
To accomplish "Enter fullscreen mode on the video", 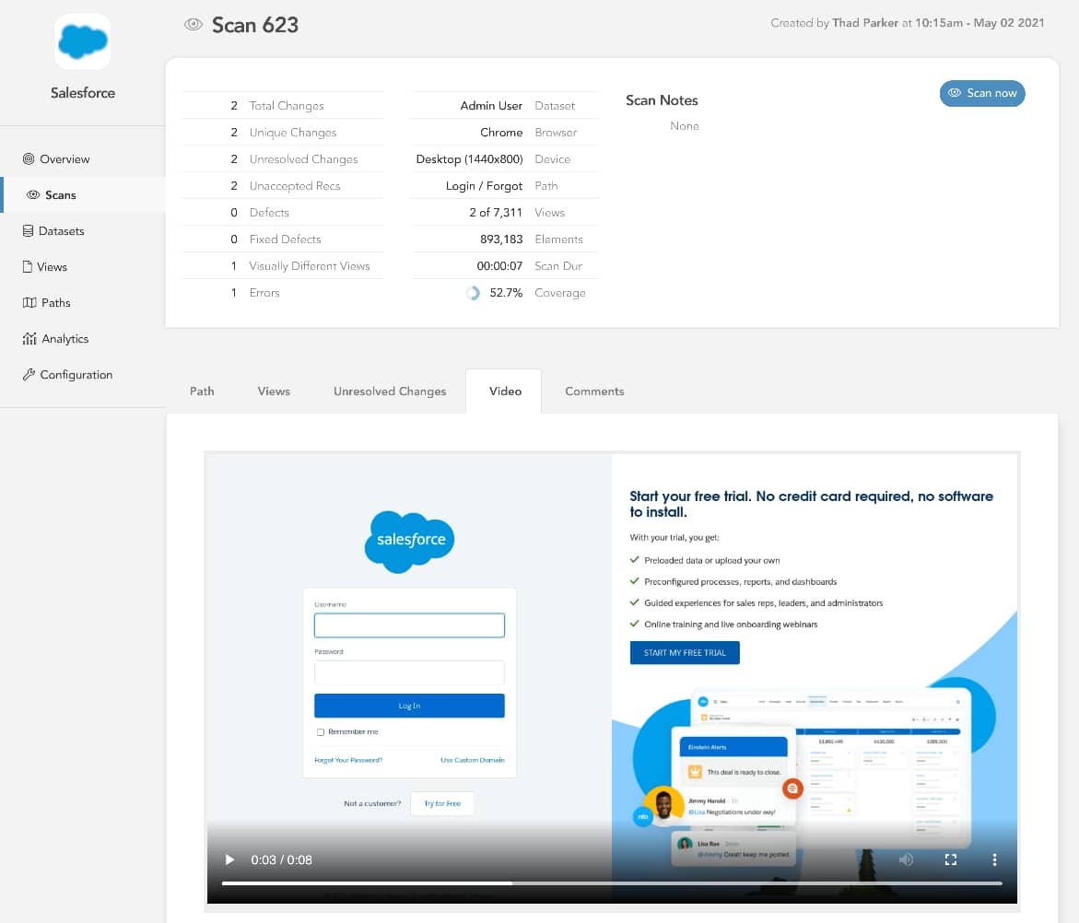I will pyautogui.click(x=951, y=859).
